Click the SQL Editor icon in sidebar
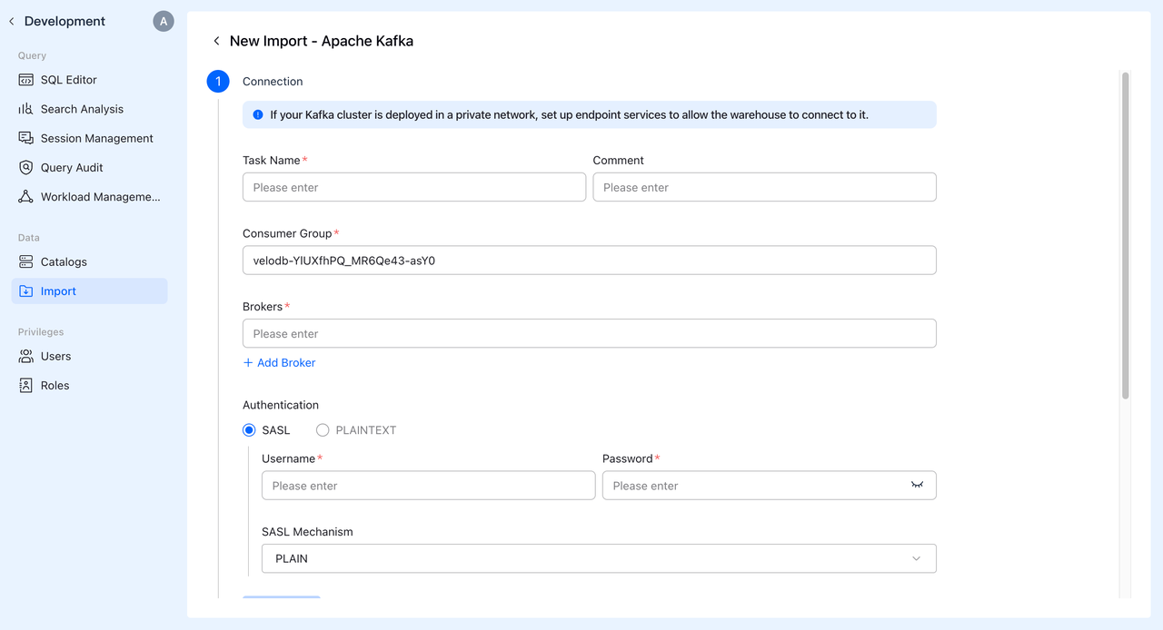 (25, 80)
